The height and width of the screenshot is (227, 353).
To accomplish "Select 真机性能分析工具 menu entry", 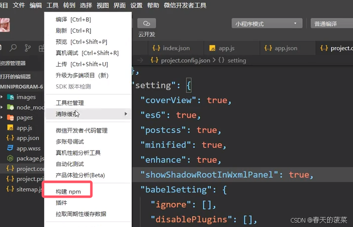I will 88,153.
